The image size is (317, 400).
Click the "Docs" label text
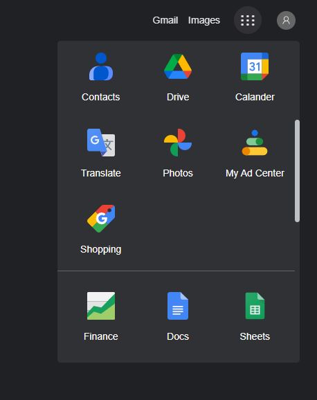click(x=178, y=336)
